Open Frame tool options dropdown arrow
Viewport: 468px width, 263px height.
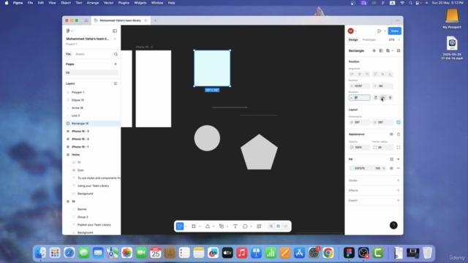pyautogui.click(x=200, y=226)
